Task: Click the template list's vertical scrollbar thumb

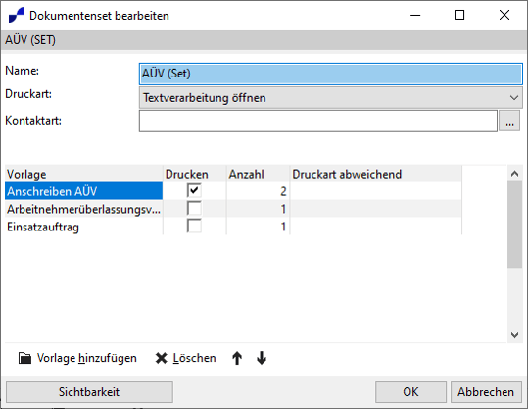Action: 514,225
